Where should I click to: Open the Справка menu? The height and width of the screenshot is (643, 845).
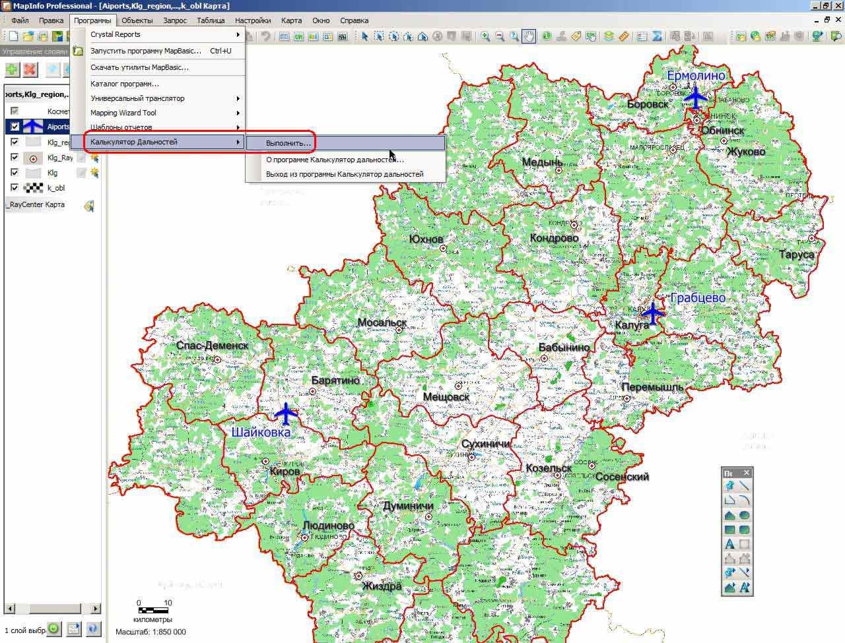click(354, 20)
